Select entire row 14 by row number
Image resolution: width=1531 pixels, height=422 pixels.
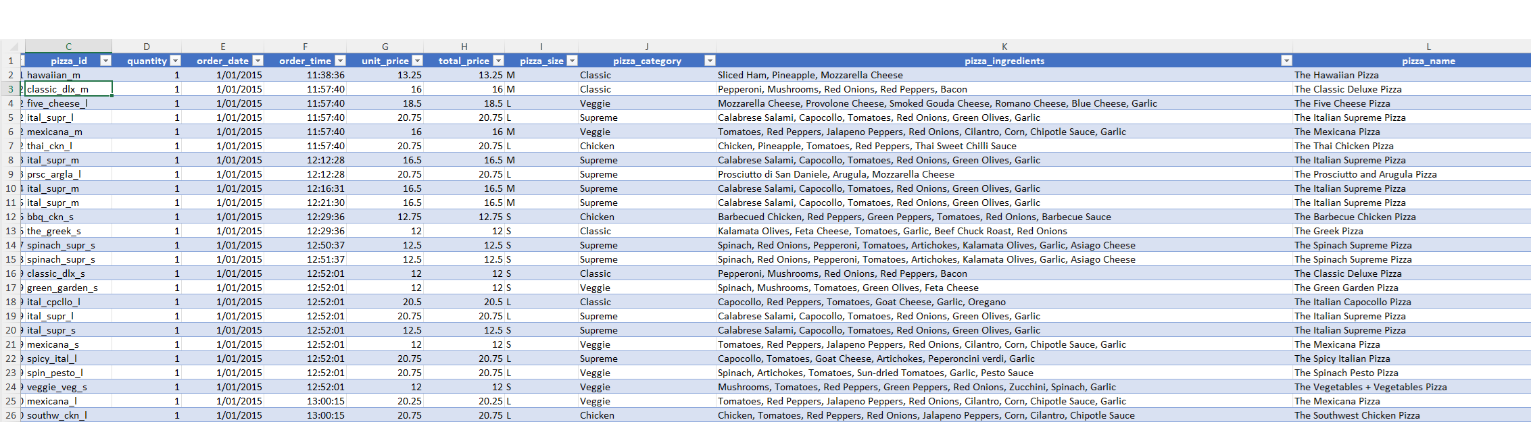pyautogui.click(x=11, y=245)
